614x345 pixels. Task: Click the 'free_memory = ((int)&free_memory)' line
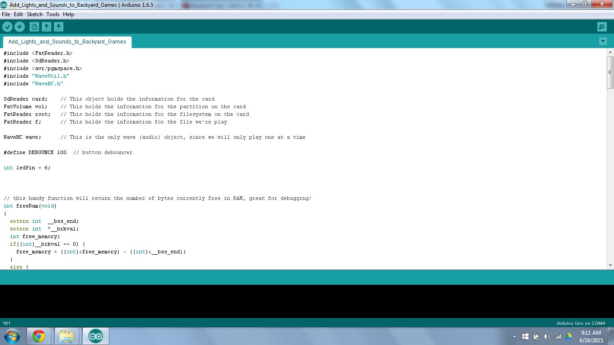pos(101,252)
